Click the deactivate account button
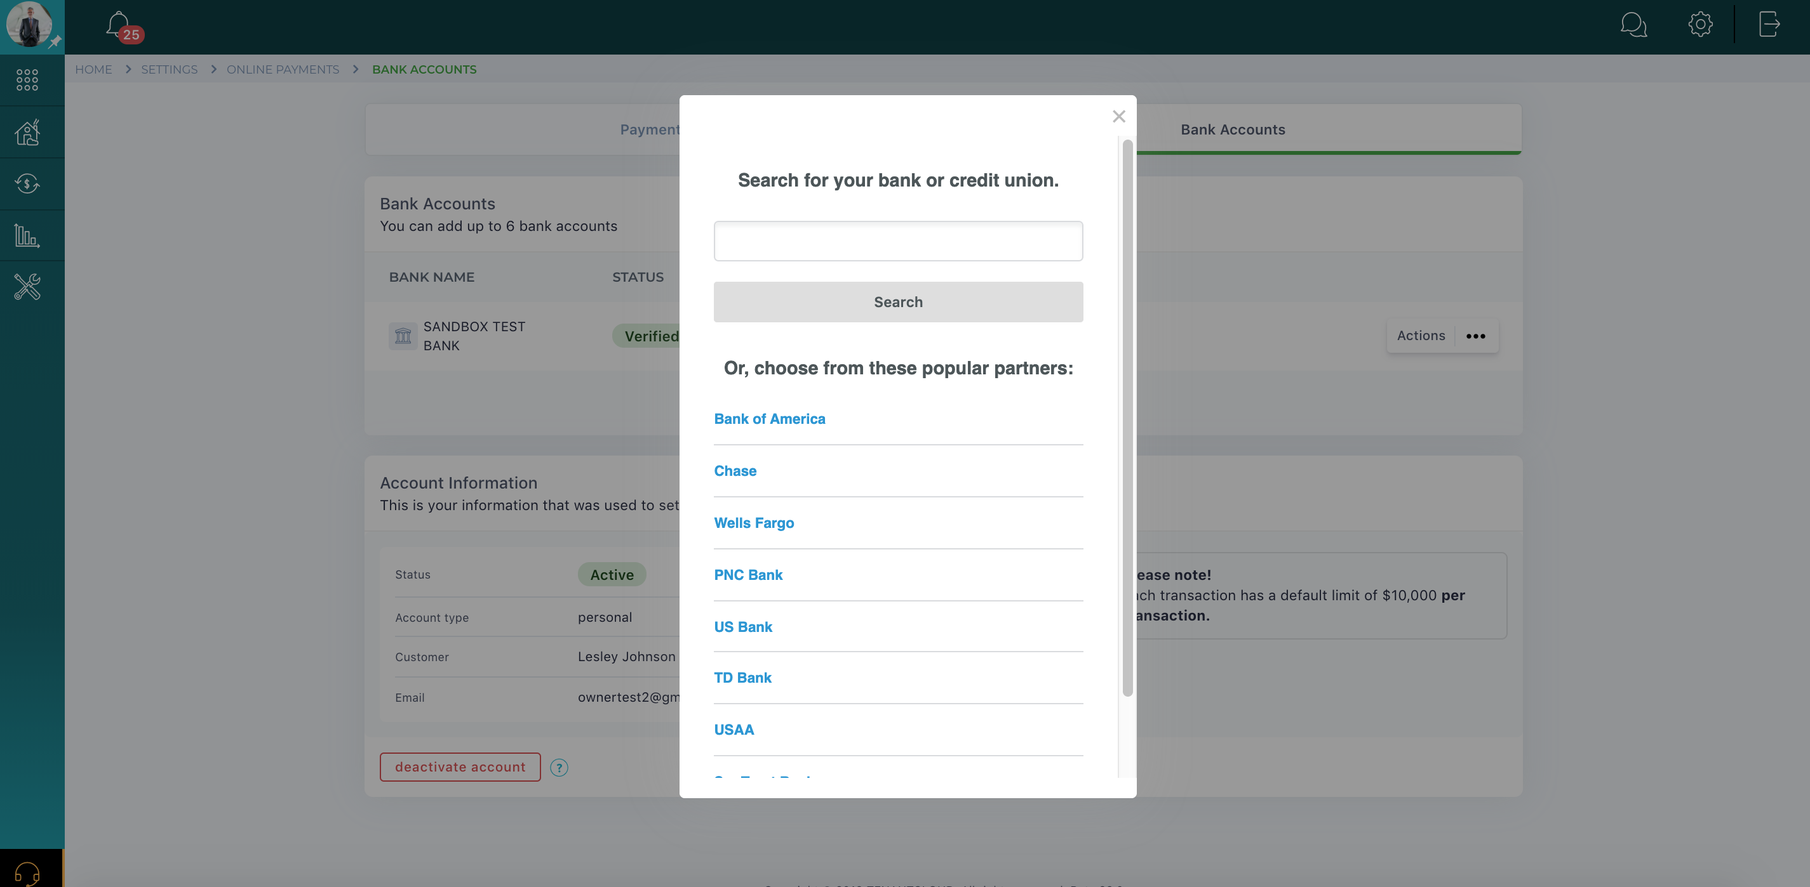The image size is (1810, 887). click(460, 767)
